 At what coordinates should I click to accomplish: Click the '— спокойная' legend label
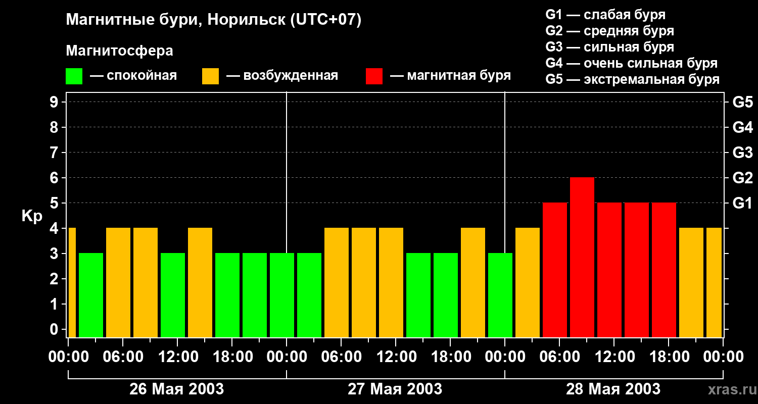point(133,76)
